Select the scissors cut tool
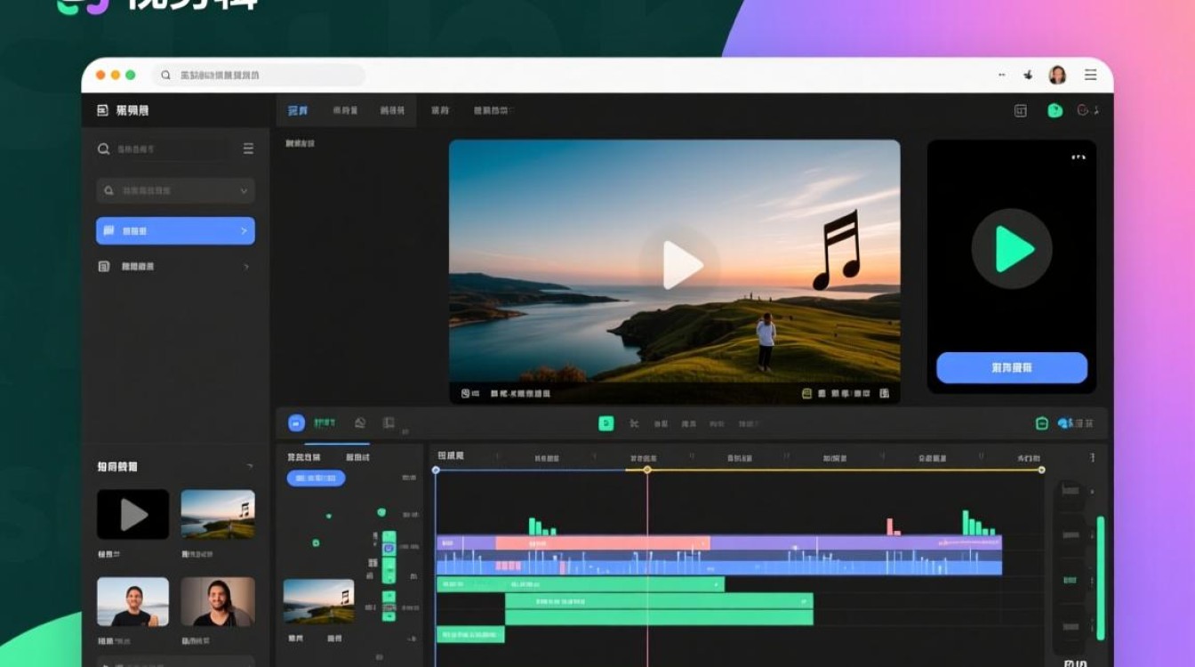The width and height of the screenshot is (1195, 667). click(634, 424)
